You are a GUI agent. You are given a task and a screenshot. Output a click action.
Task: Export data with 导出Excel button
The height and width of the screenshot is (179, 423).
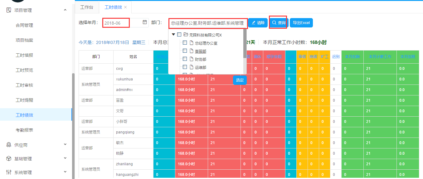(301, 23)
